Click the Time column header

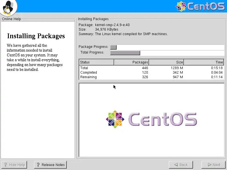204,62
